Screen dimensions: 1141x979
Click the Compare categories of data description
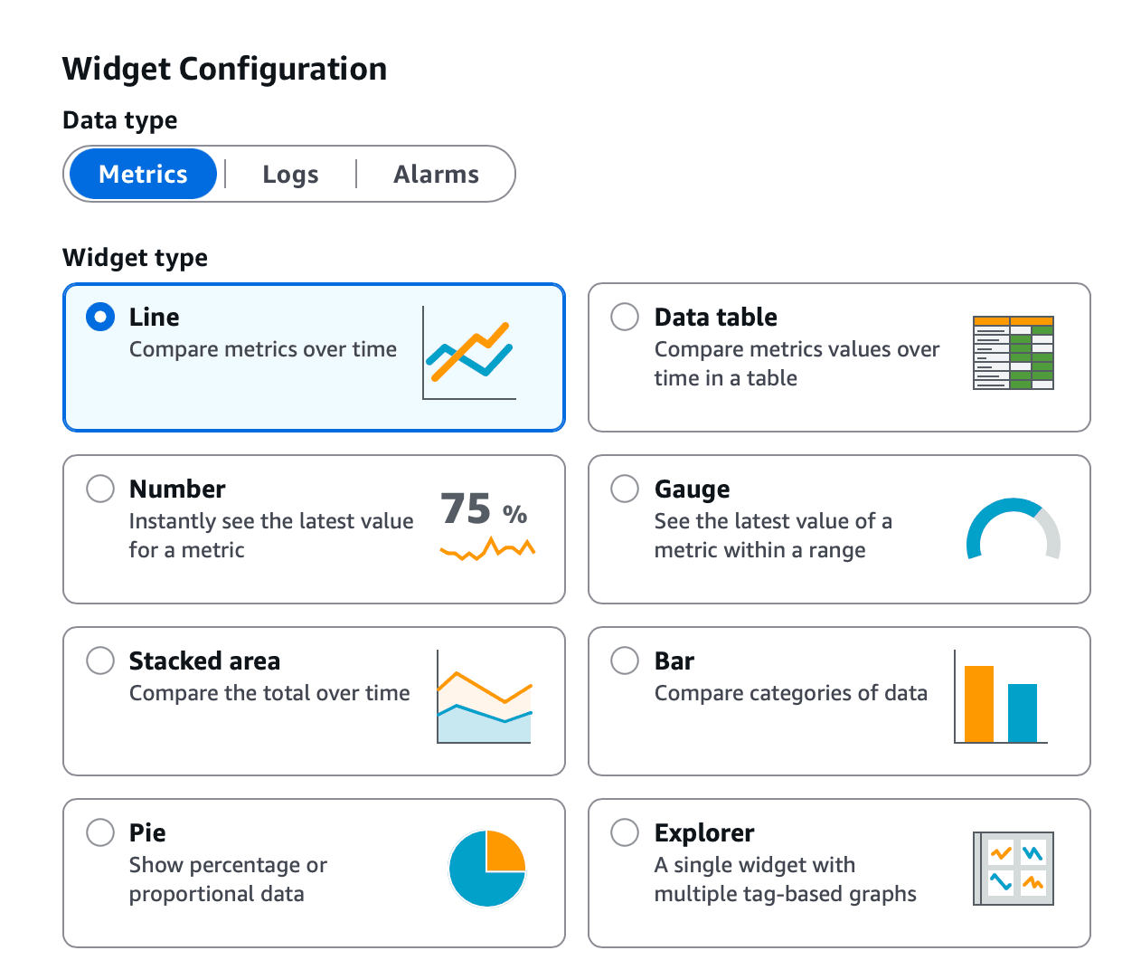[x=790, y=693]
